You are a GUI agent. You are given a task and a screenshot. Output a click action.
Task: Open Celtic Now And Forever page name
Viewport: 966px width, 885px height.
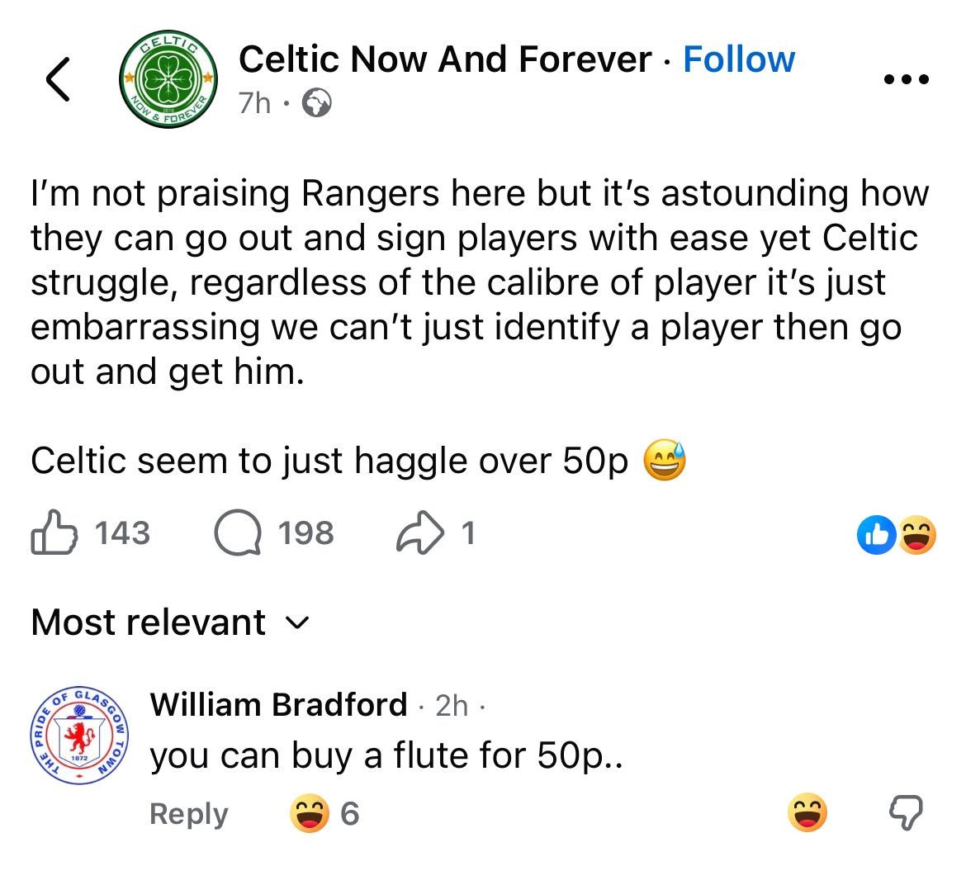click(x=445, y=59)
